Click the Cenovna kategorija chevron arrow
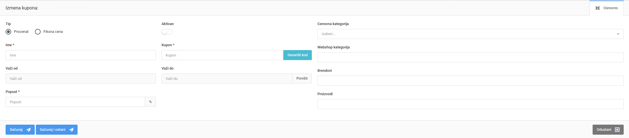This screenshot has height=138, width=629. (x=618, y=34)
